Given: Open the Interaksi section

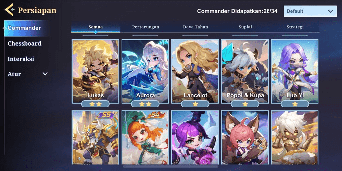Looking at the screenshot, I should [x=21, y=59].
